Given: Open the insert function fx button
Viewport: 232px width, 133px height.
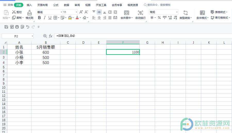Looking at the screenshot, I should (x=51, y=36).
